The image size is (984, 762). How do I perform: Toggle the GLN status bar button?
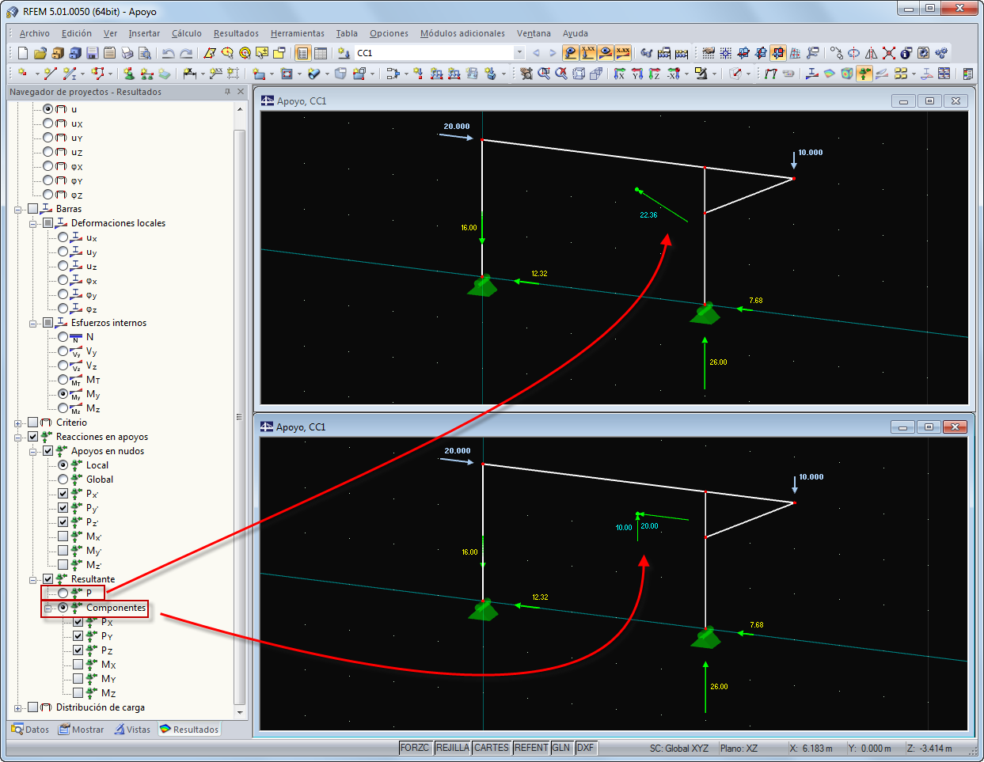pyautogui.click(x=561, y=748)
